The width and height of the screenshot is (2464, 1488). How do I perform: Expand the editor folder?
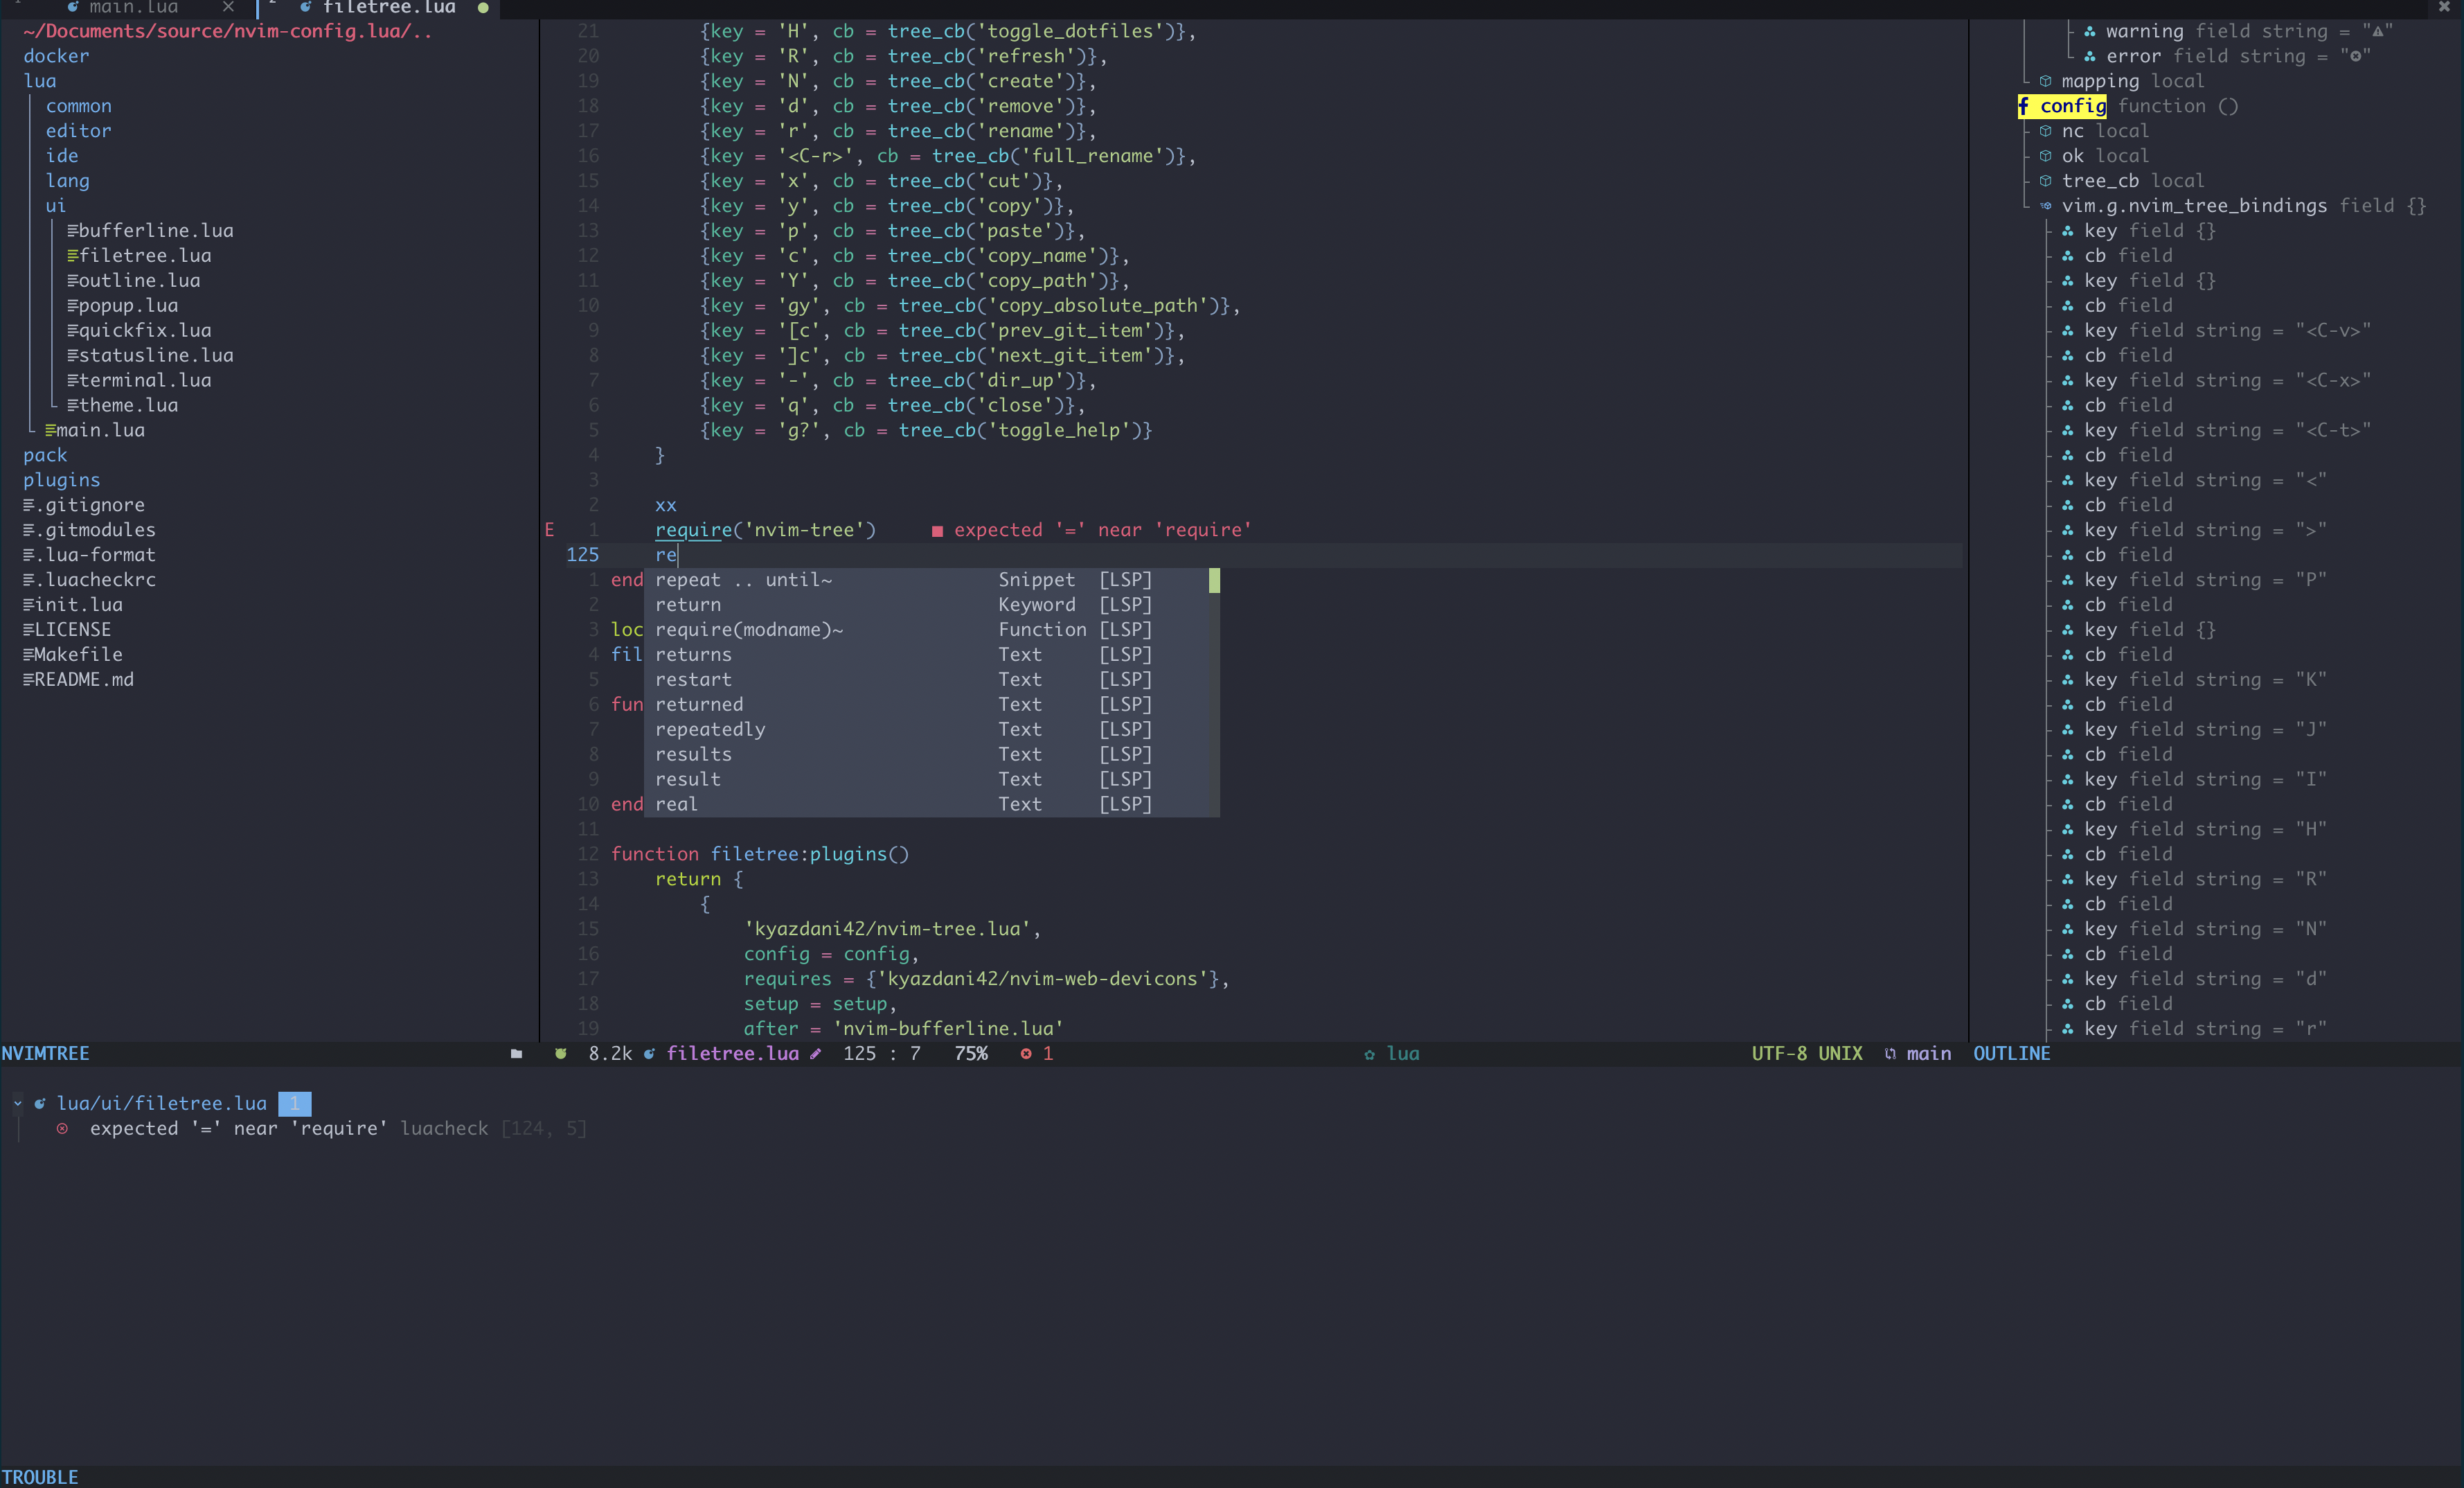79,131
